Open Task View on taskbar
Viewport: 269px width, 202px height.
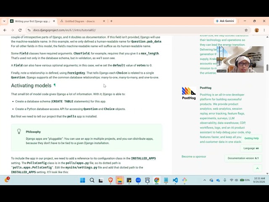click(101, 181)
